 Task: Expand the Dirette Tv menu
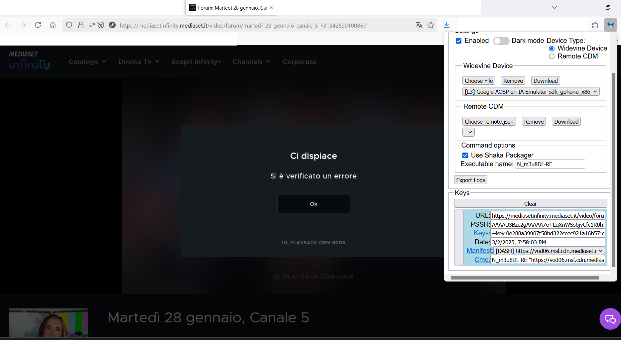pyautogui.click(x=139, y=62)
